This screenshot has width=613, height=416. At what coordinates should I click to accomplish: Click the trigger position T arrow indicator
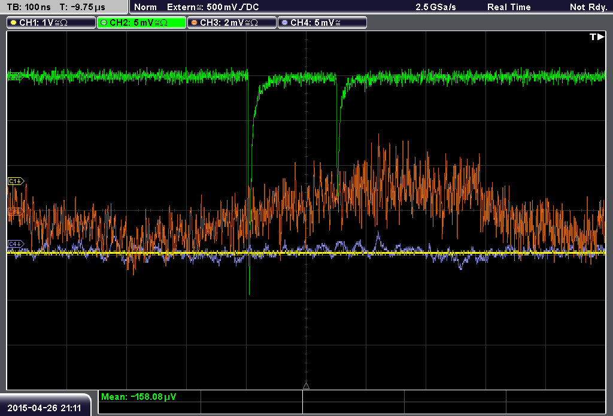[x=597, y=37]
